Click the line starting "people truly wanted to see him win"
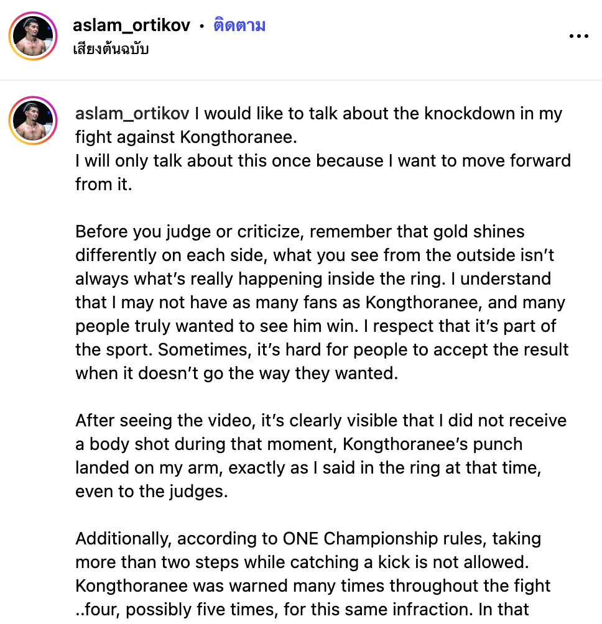Screen dimensions: 602x624 [x=315, y=326]
